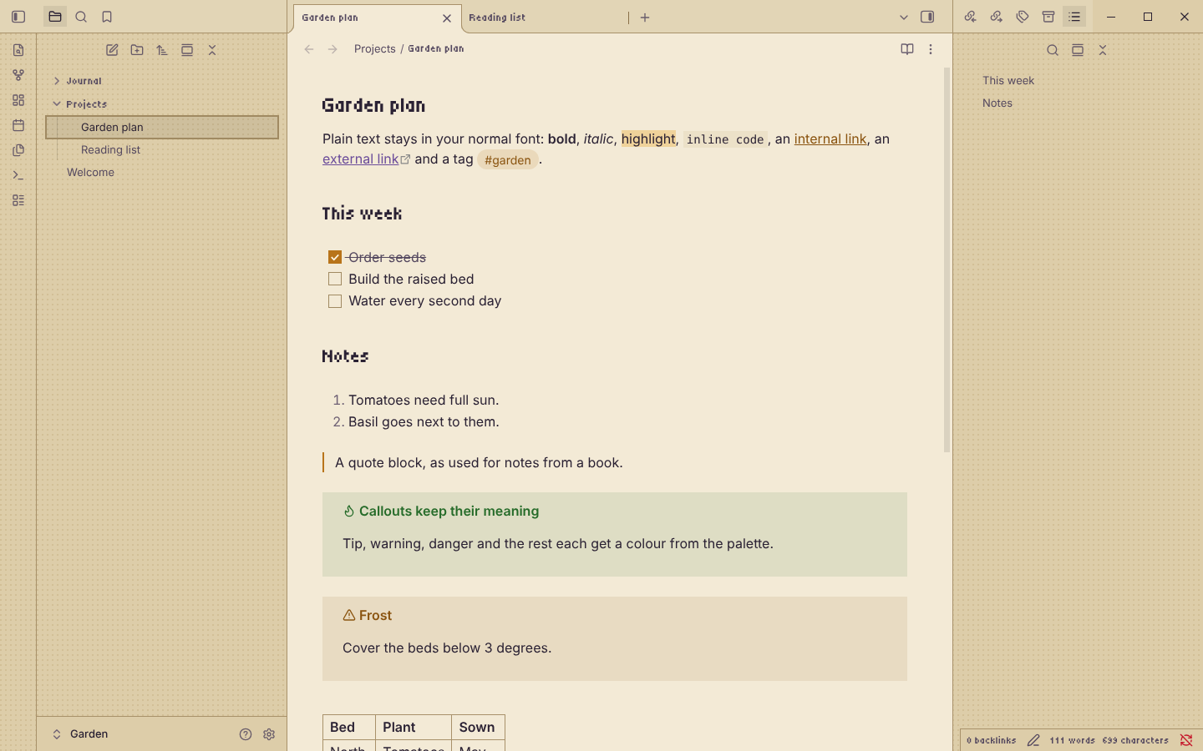Check Water every second day task
This screenshot has height=751, width=1203.
click(335, 301)
